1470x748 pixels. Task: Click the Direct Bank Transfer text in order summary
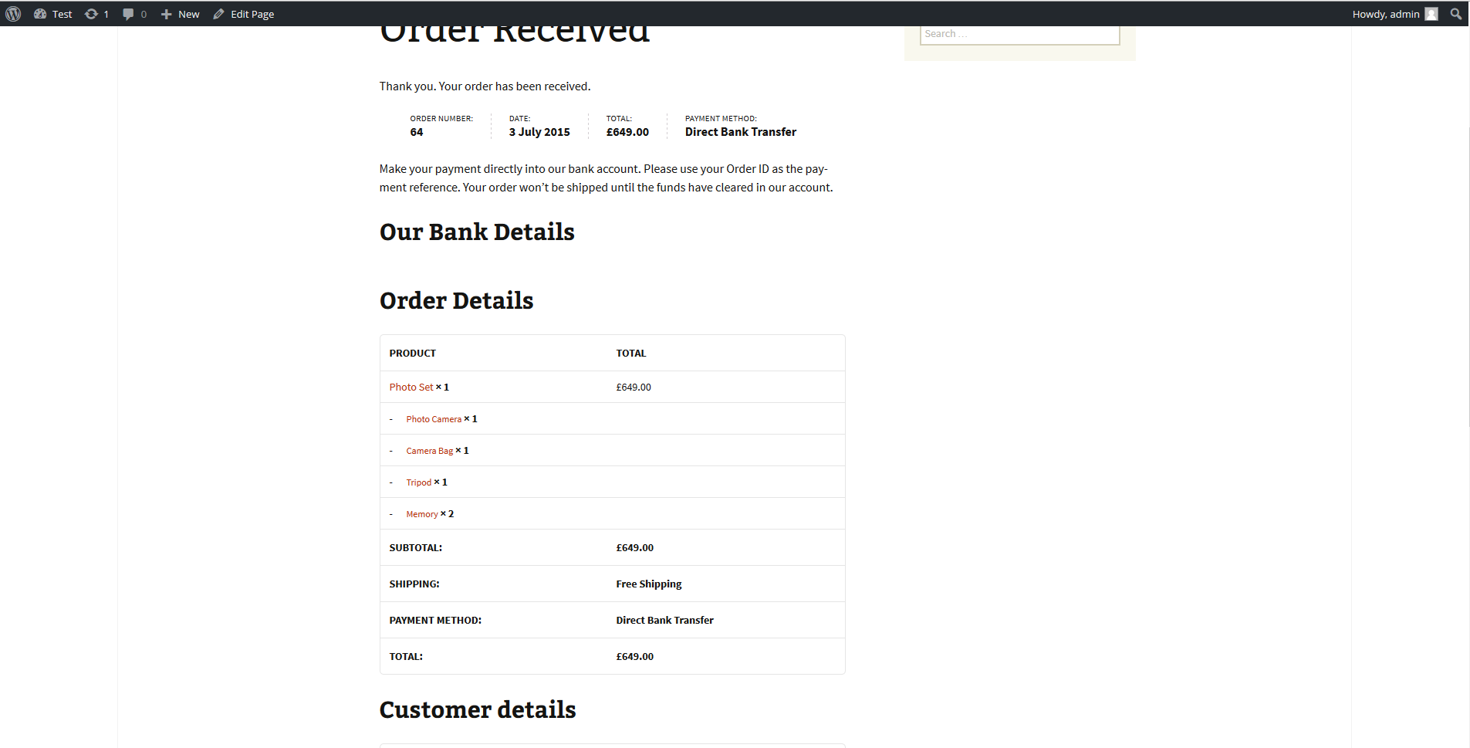(741, 132)
